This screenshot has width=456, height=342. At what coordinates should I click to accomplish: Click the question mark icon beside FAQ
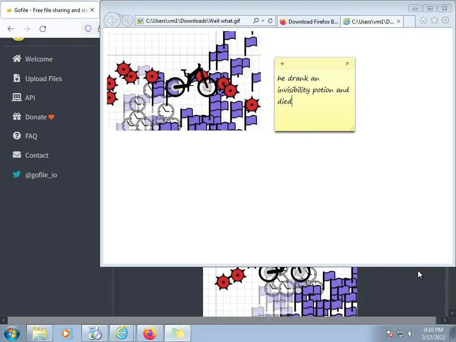(x=17, y=135)
